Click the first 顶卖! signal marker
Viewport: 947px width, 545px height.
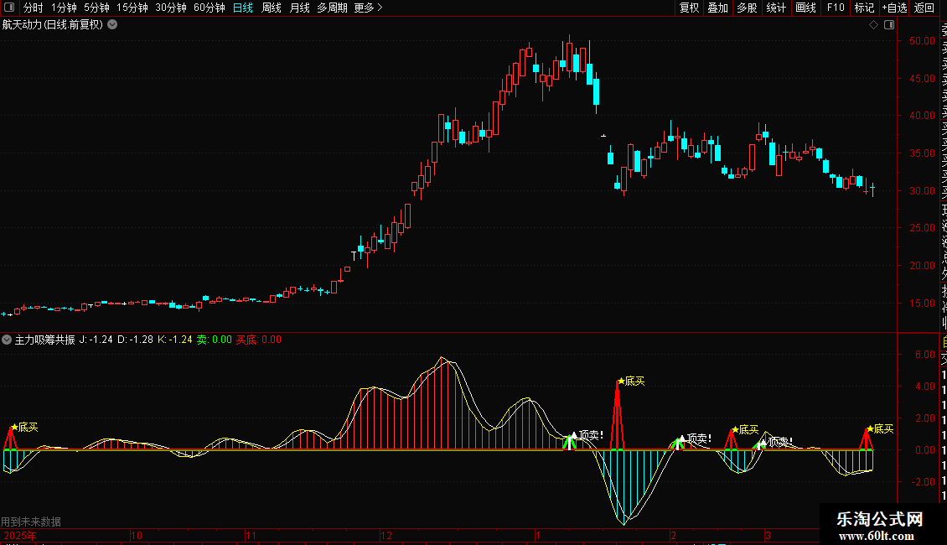click(587, 435)
